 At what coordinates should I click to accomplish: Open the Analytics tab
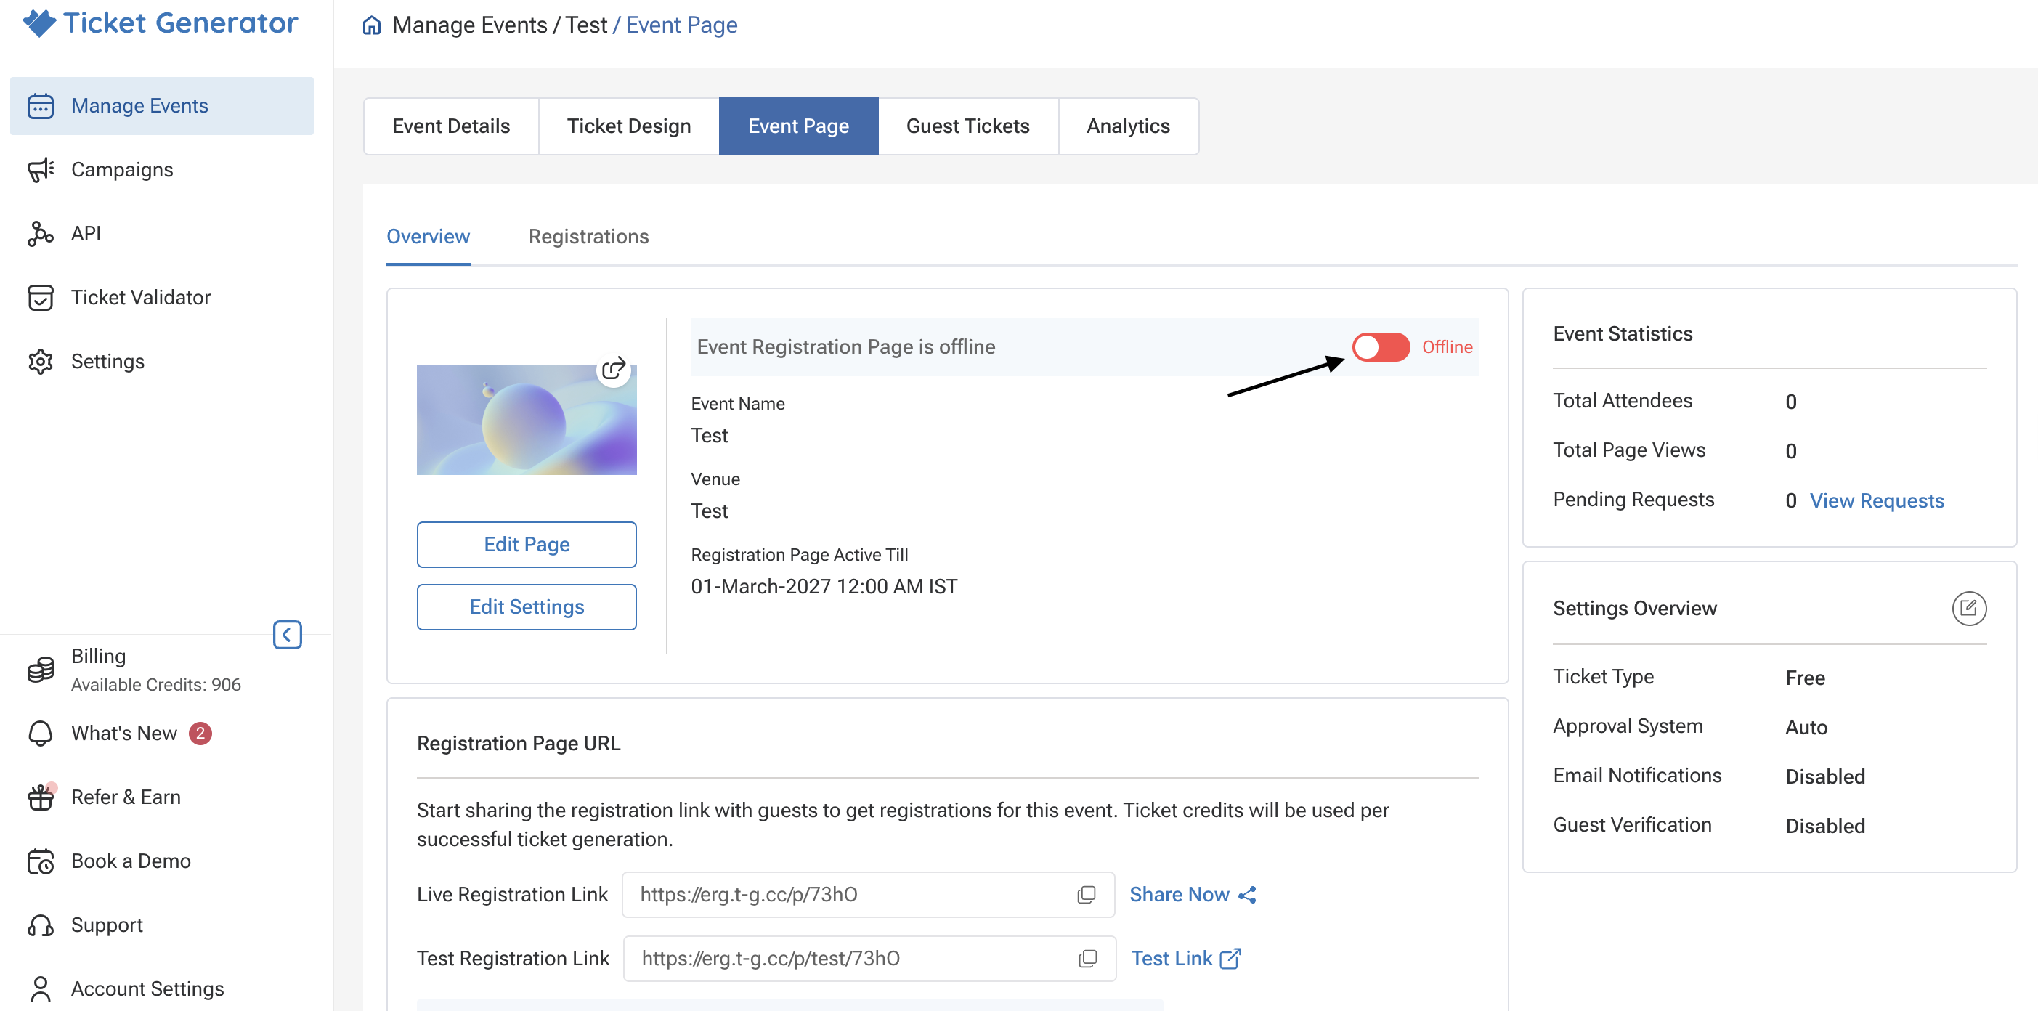tap(1127, 126)
